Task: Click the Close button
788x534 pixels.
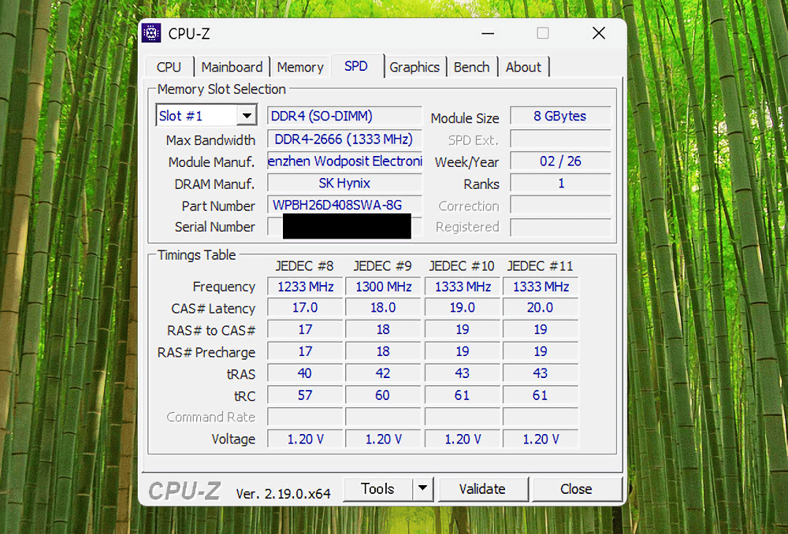Action: [577, 488]
